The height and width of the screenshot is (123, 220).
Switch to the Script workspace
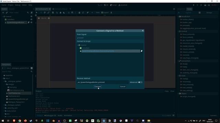tap(113, 5)
